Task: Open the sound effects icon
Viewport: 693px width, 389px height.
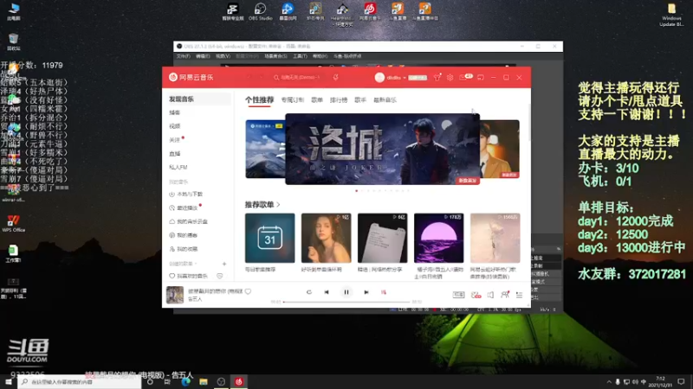Action: point(476,295)
